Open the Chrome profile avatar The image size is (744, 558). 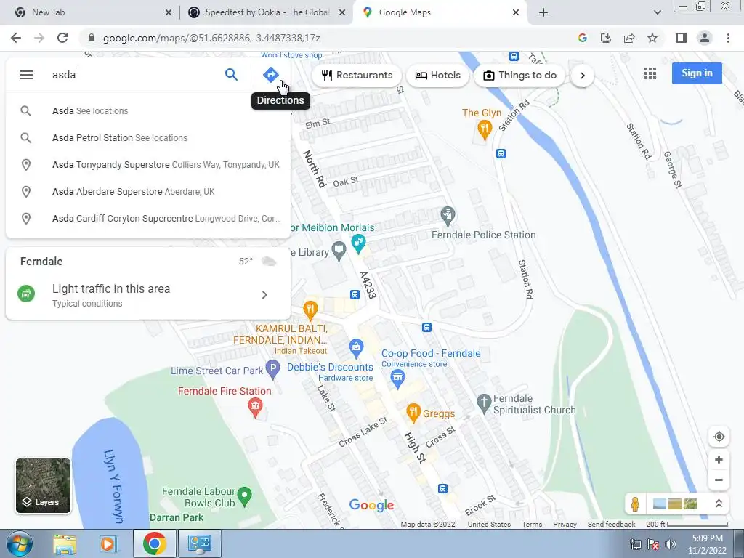(705, 38)
